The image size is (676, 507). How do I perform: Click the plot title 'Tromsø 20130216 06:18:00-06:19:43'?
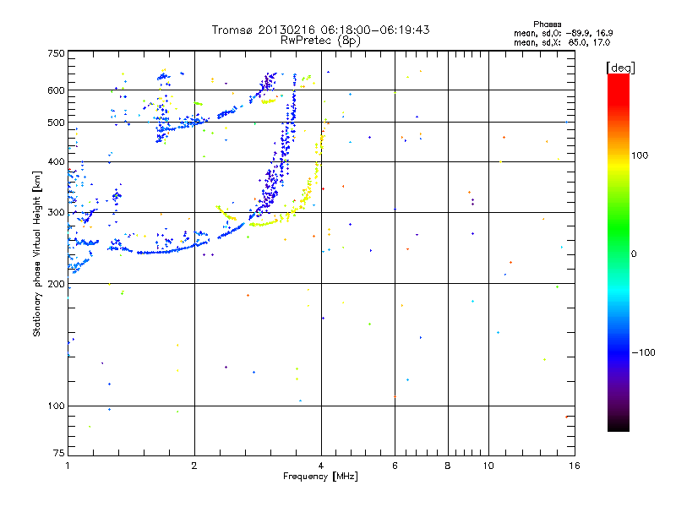[320, 30]
